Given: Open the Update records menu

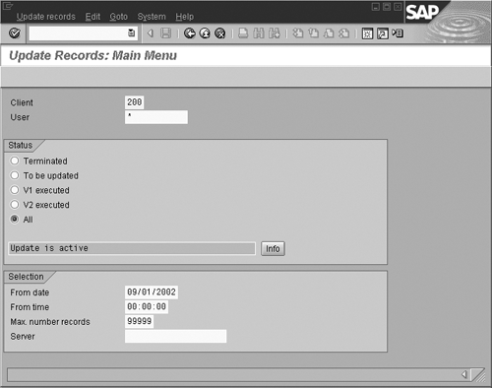Looking at the screenshot, I should point(46,17).
